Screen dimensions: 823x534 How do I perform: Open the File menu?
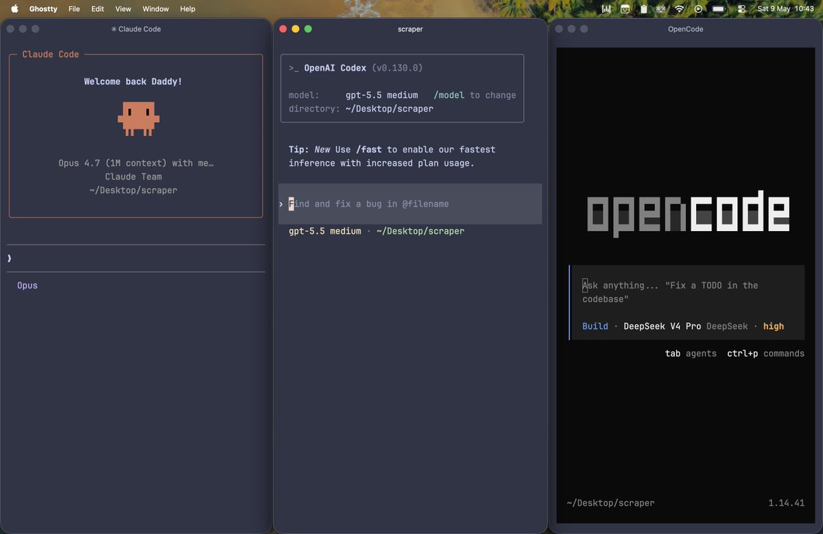coord(74,9)
